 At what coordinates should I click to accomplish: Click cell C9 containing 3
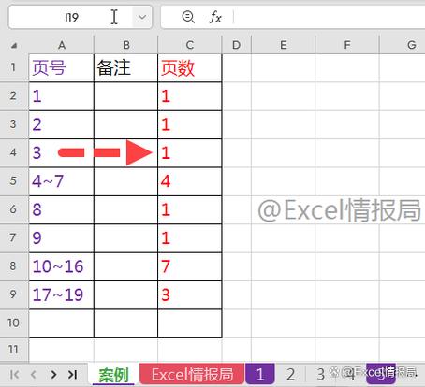190,295
